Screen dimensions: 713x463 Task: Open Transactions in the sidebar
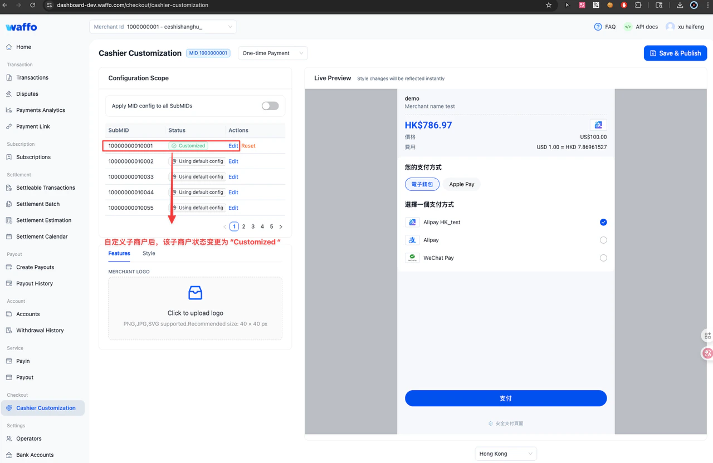(x=32, y=78)
